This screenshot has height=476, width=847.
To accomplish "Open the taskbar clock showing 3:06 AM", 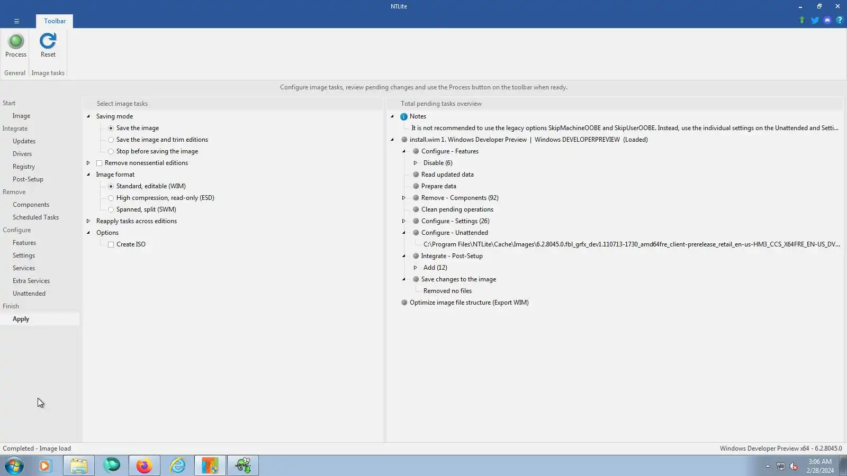I will (x=820, y=466).
